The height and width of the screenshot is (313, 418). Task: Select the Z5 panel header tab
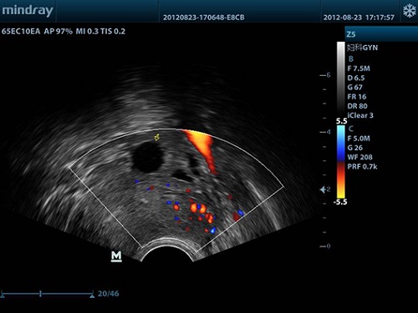click(x=381, y=34)
